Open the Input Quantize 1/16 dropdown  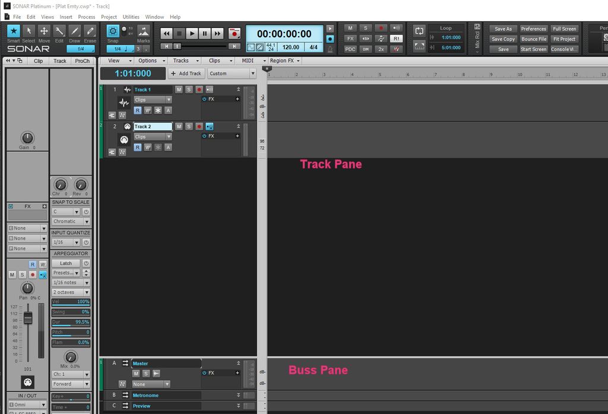point(66,243)
